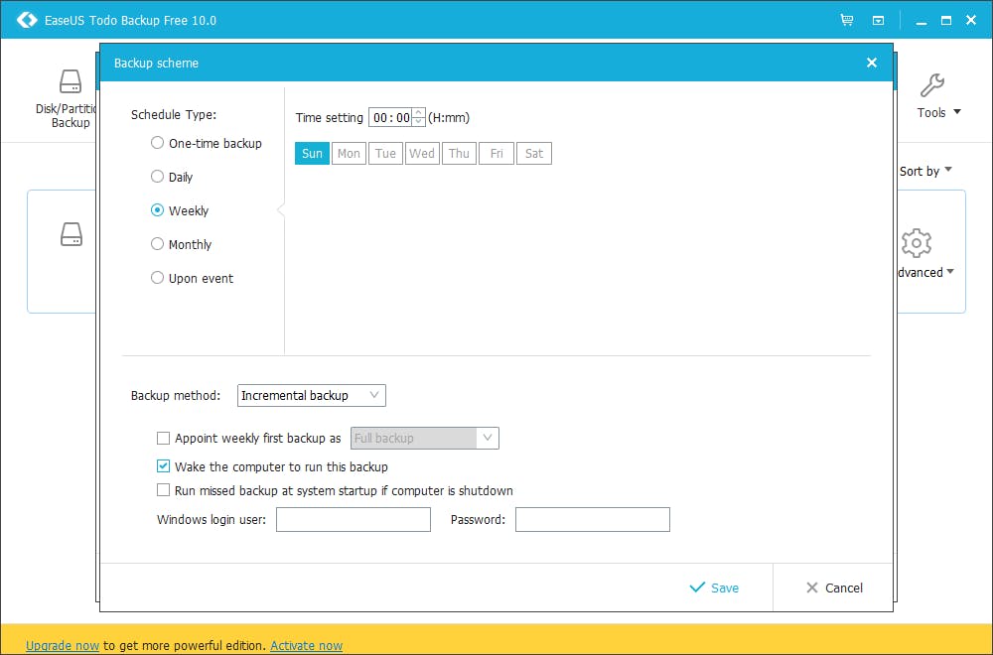This screenshot has height=655, width=993.
Task: Enable Appoint weekly first backup as checkbox
Action: (x=164, y=438)
